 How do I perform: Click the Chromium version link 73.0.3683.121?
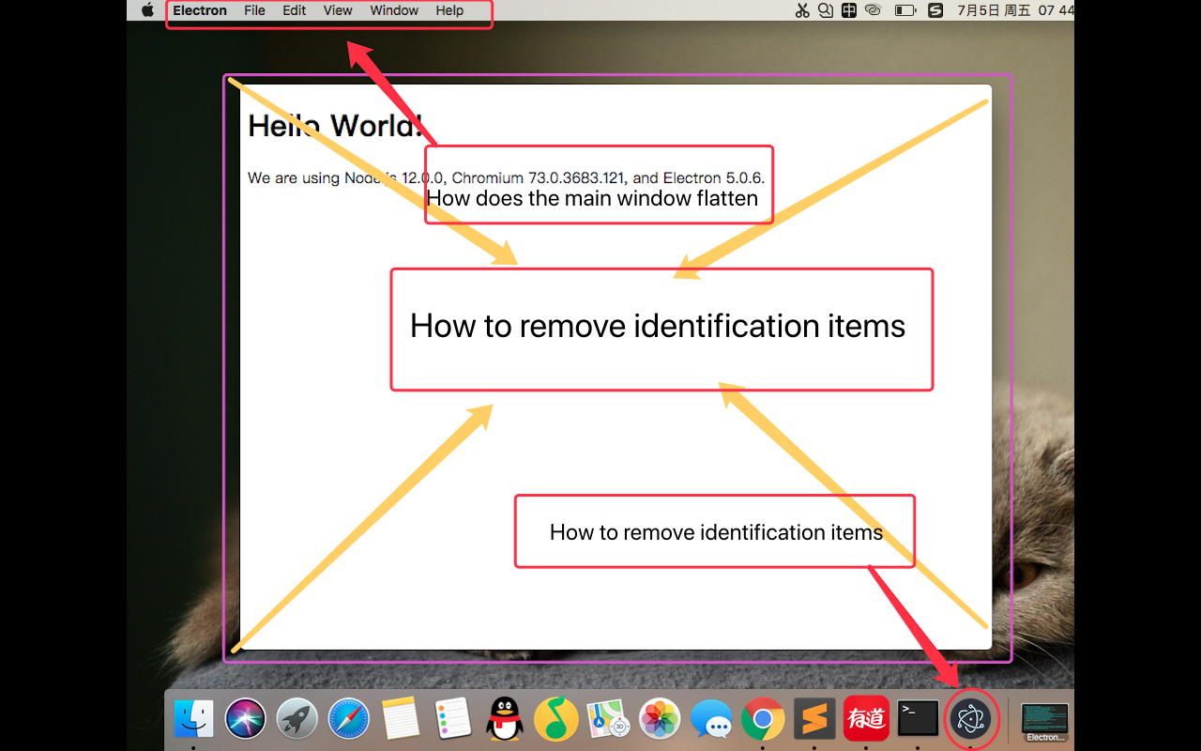pos(577,177)
